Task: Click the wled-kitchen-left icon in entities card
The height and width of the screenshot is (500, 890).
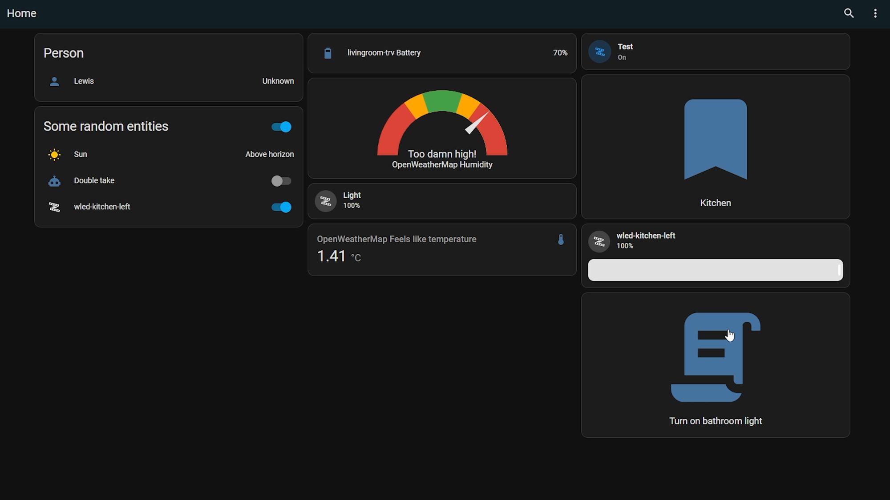Action: tap(54, 207)
